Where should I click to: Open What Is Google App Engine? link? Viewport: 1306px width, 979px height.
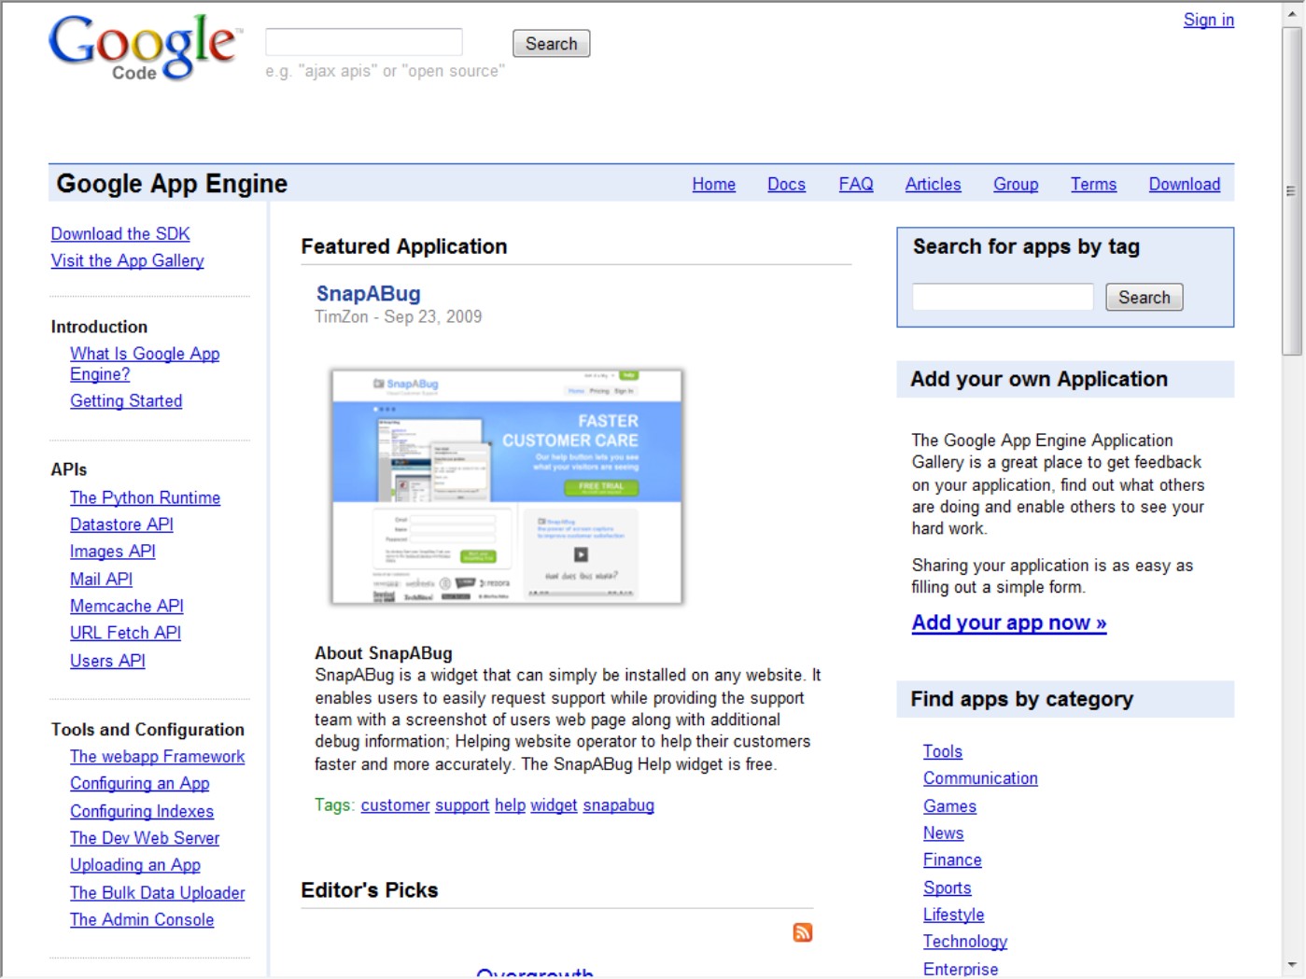(x=145, y=364)
